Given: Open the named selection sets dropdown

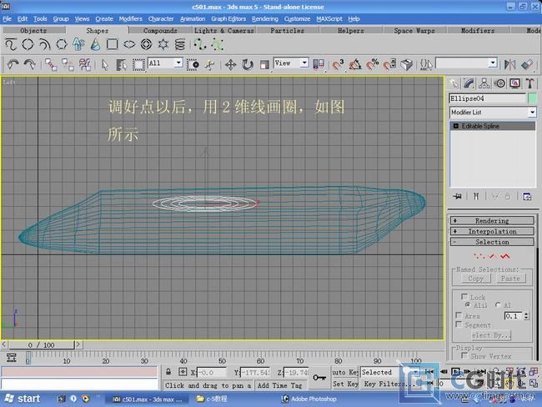Looking at the screenshot, I should [x=466, y=63].
